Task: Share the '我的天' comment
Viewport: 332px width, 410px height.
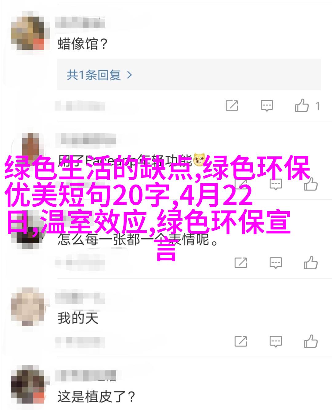Action: (x=241, y=341)
